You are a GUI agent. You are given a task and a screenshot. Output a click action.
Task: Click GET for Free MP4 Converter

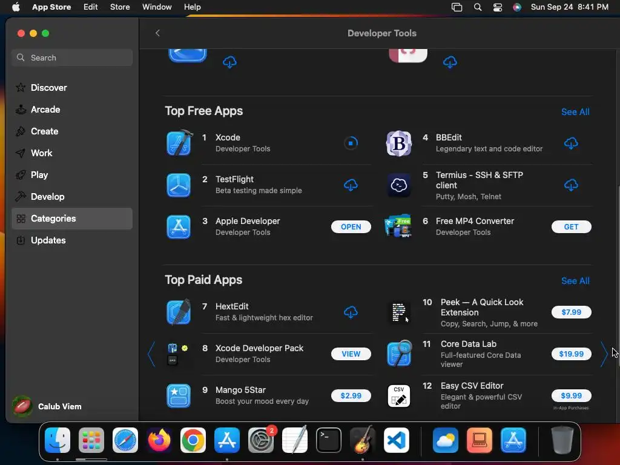pyautogui.click(x=572, y=227)
